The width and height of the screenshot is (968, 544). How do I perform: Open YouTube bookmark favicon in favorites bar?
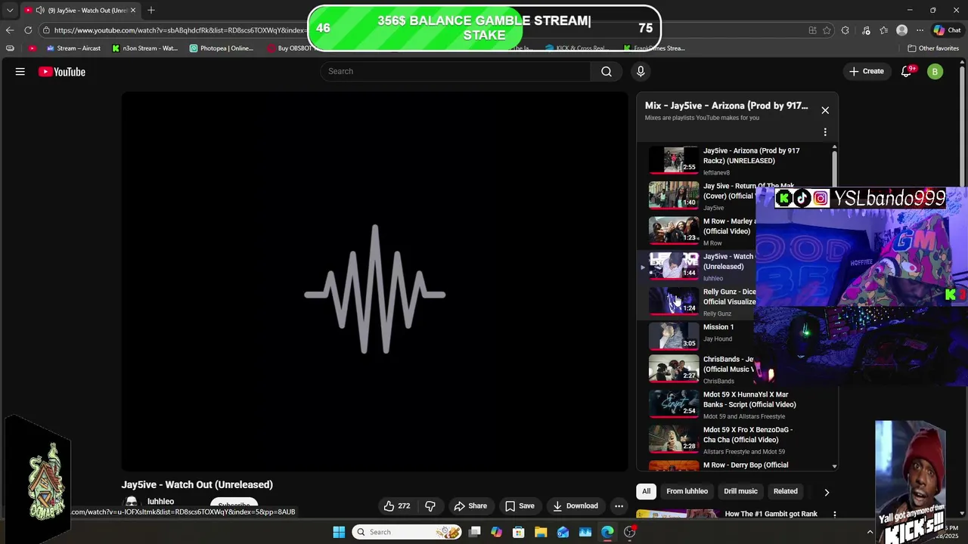point(33,48)
